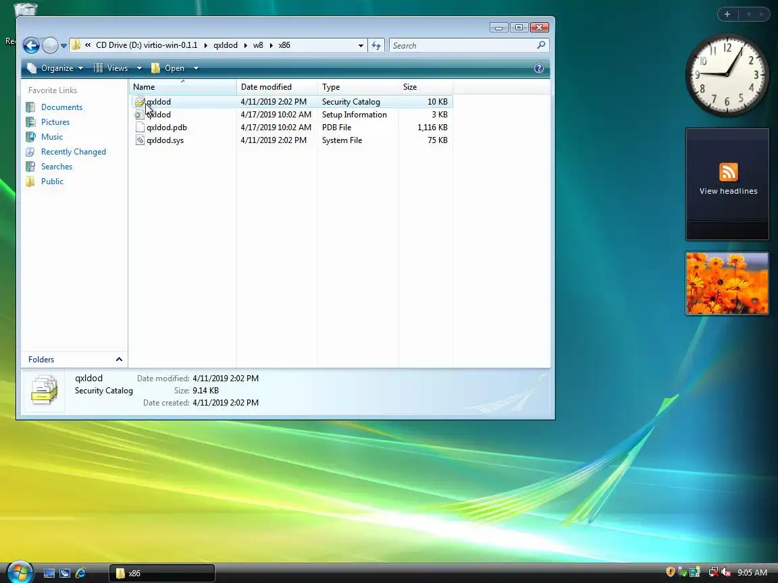This screenshot has width=778, height=583.
Task: Sort by Date modified column
Action: click(x=278, y=87)
